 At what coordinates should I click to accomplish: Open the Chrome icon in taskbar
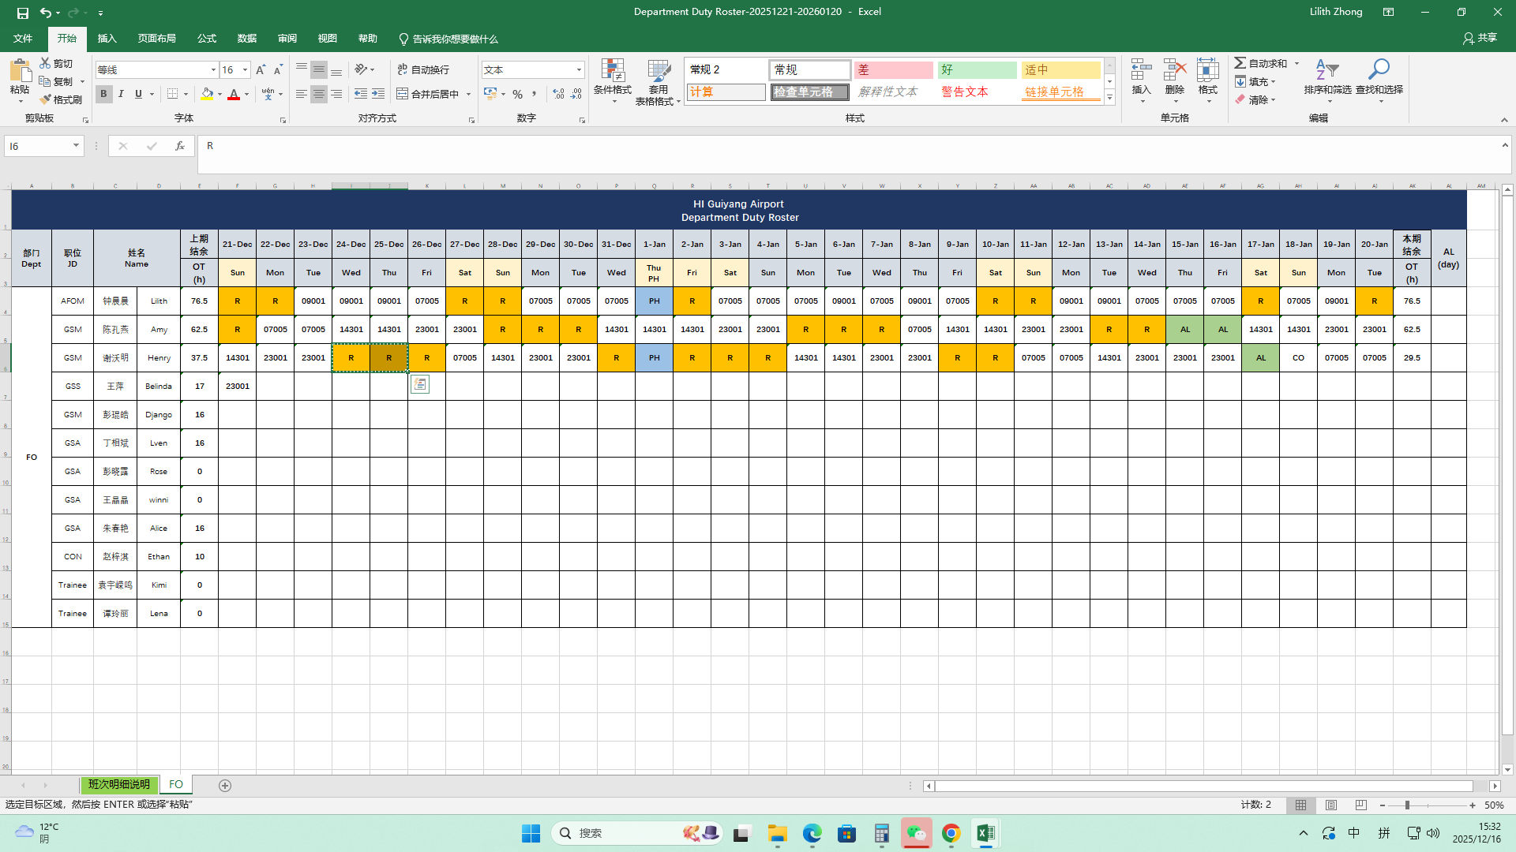[951, 833]
